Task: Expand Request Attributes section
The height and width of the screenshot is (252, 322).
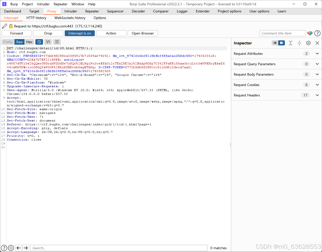Action: (x=276, y=54)
